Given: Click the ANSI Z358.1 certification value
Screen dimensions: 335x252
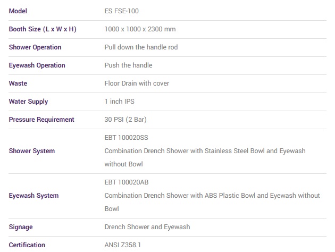Looking at the screenshot, I should (x=123, y=245).
